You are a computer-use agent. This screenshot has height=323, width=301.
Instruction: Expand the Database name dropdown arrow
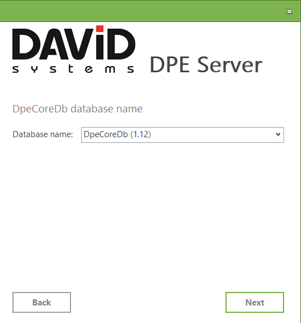pos(278,134)
